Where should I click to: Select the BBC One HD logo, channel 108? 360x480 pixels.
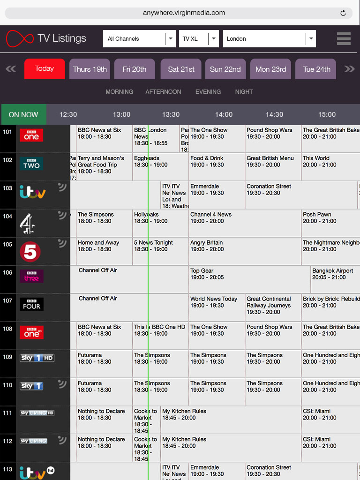(31, 332)
